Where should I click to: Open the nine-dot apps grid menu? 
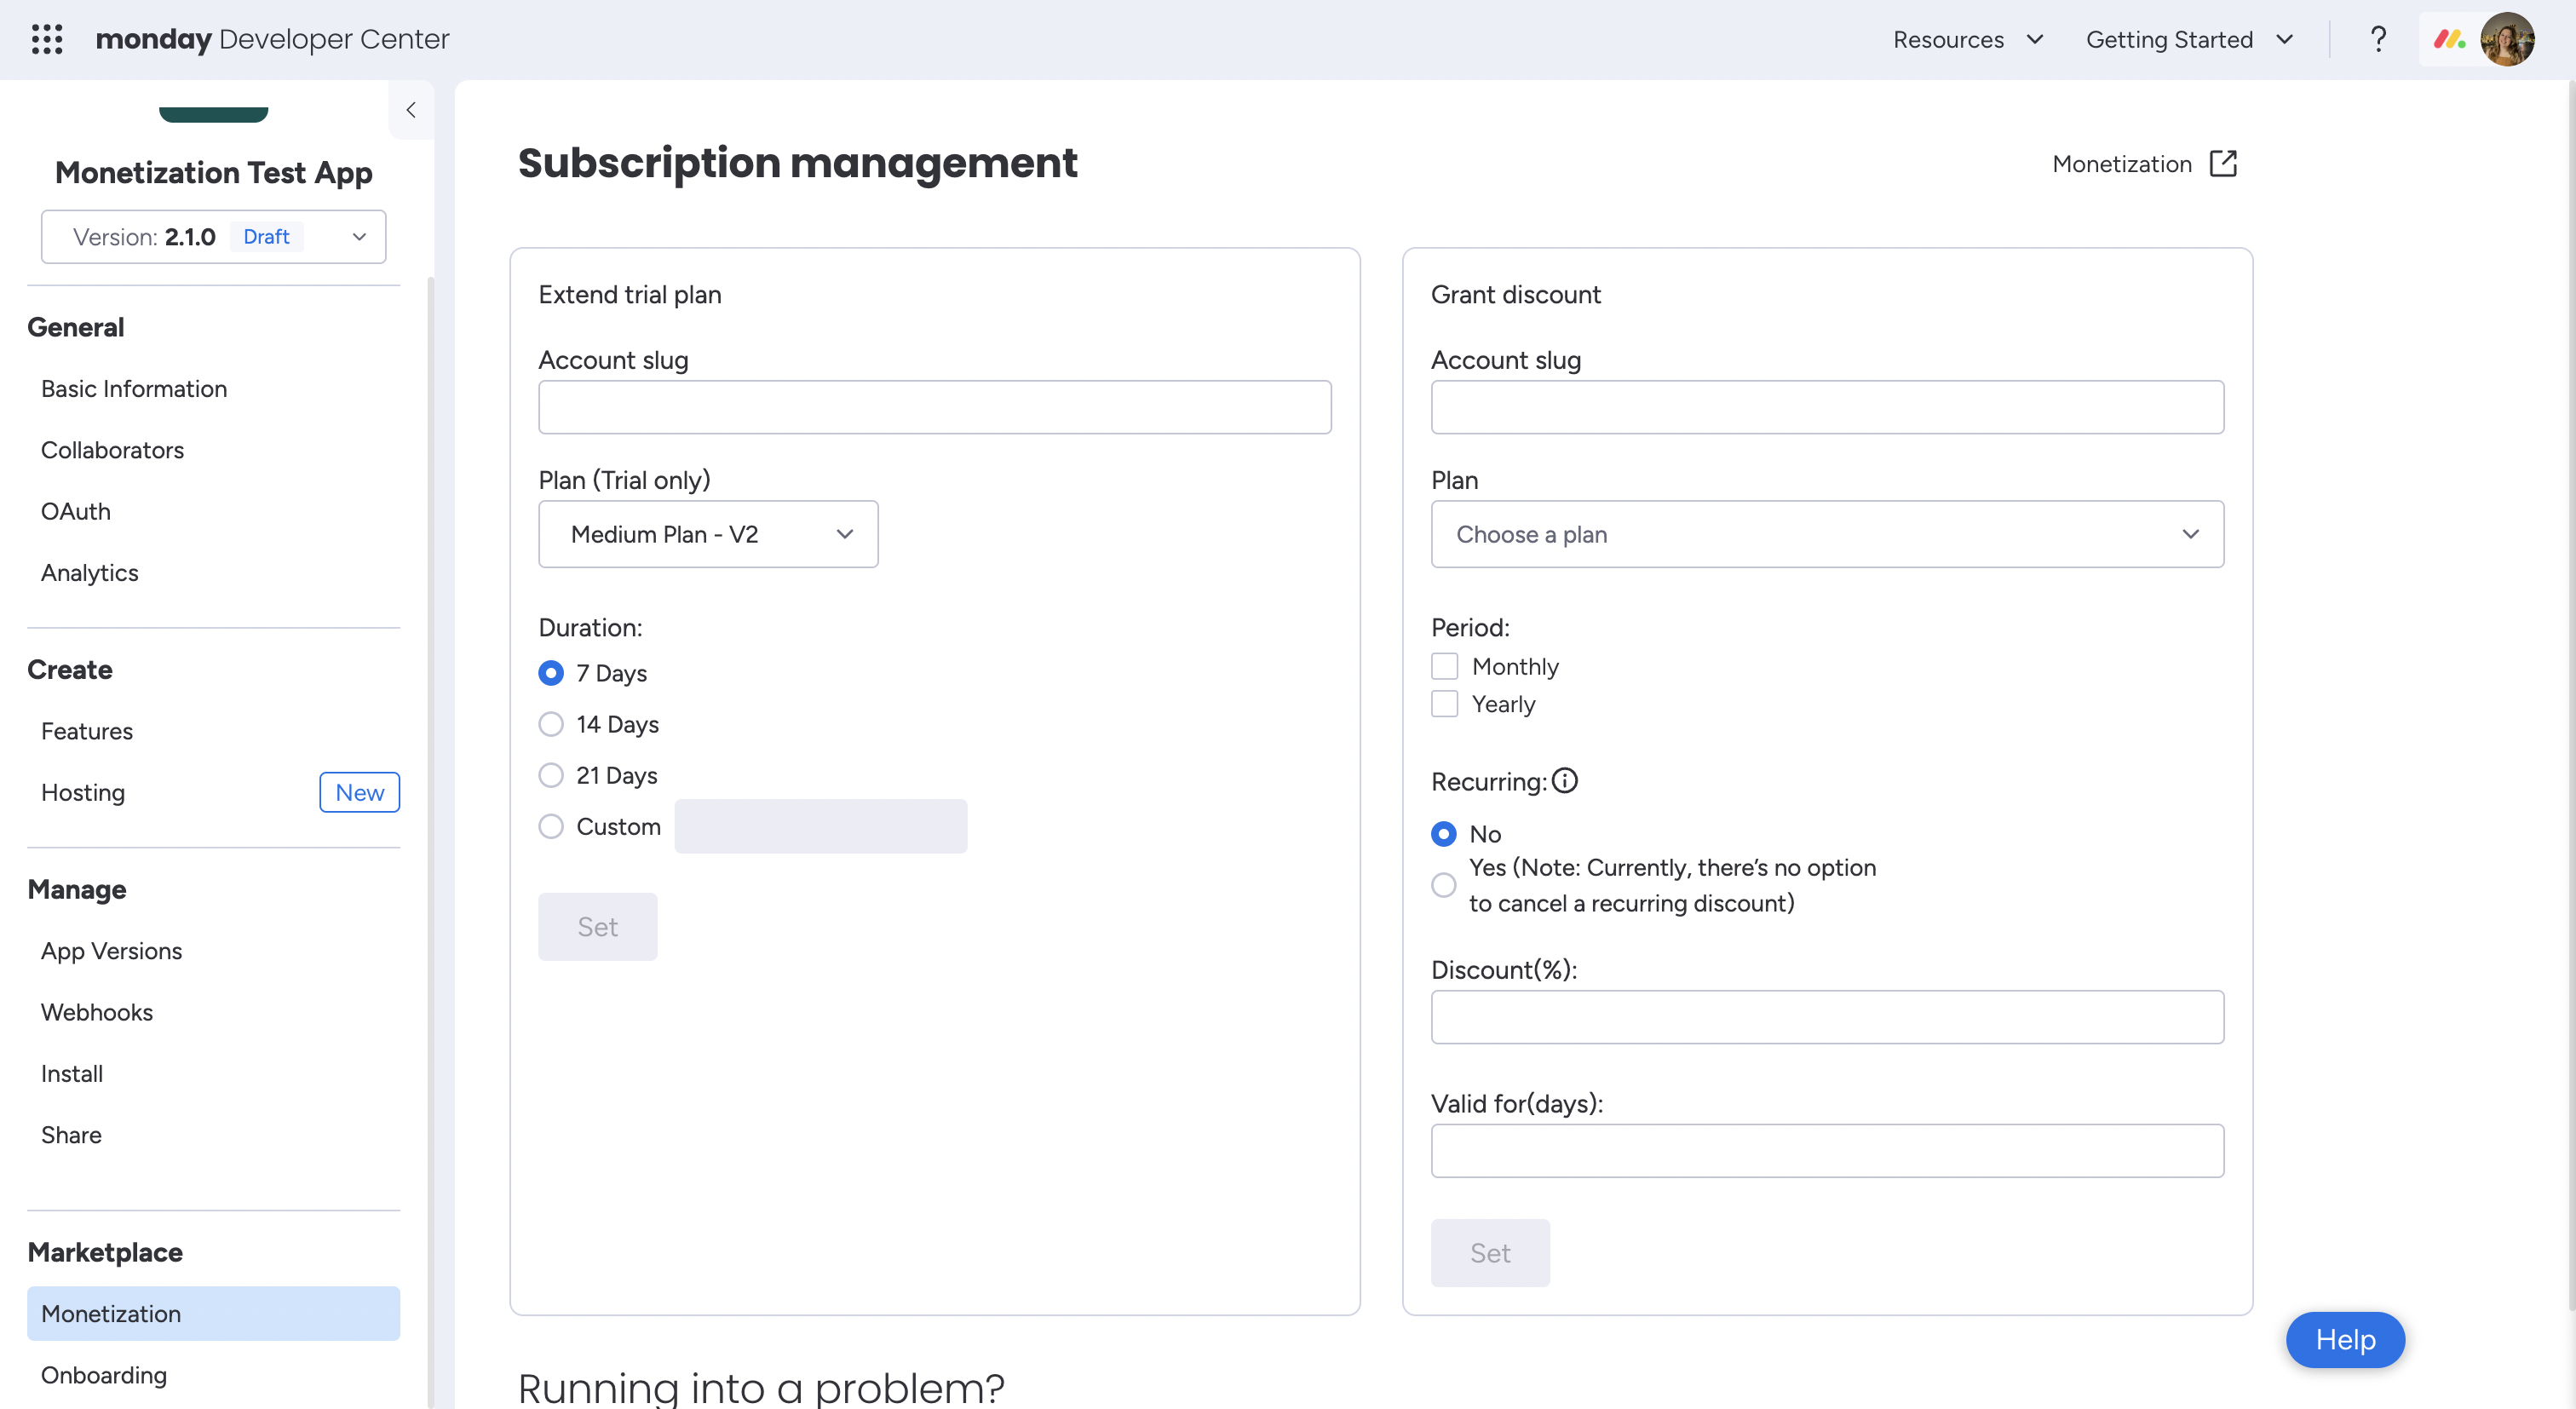tap(47, 39)
